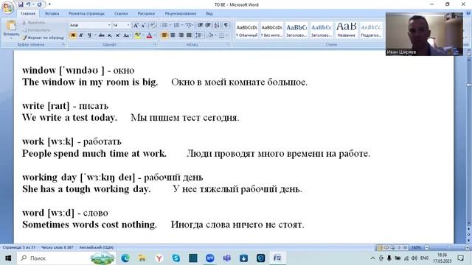
Task: Click Иван Ширяев's video thumbnail
Action: [424, 34]
